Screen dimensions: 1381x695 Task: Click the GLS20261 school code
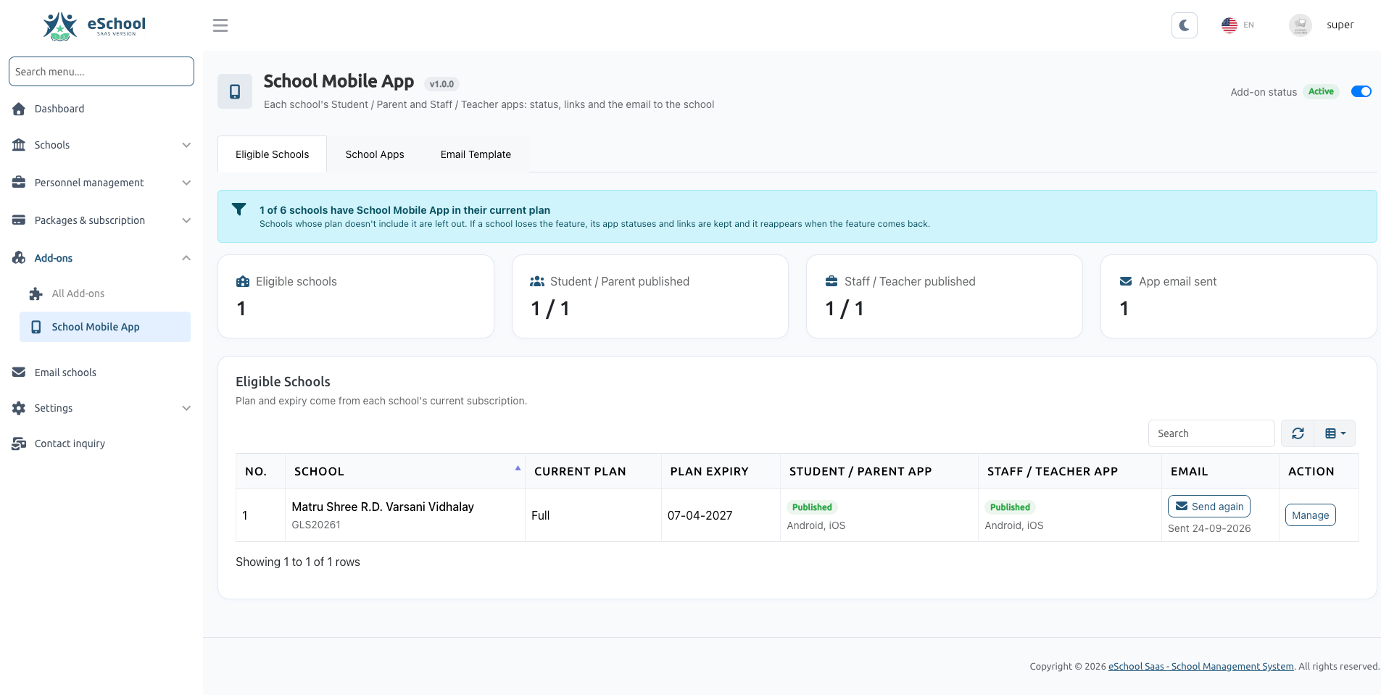pyautogui.click(x=316, y=525)
